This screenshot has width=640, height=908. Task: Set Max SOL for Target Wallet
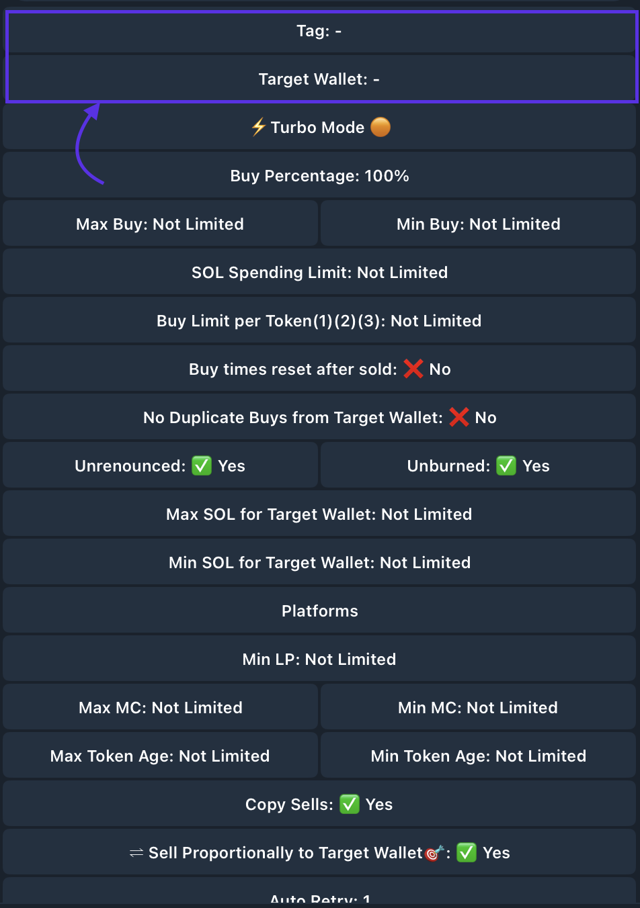tap(319, 514)
